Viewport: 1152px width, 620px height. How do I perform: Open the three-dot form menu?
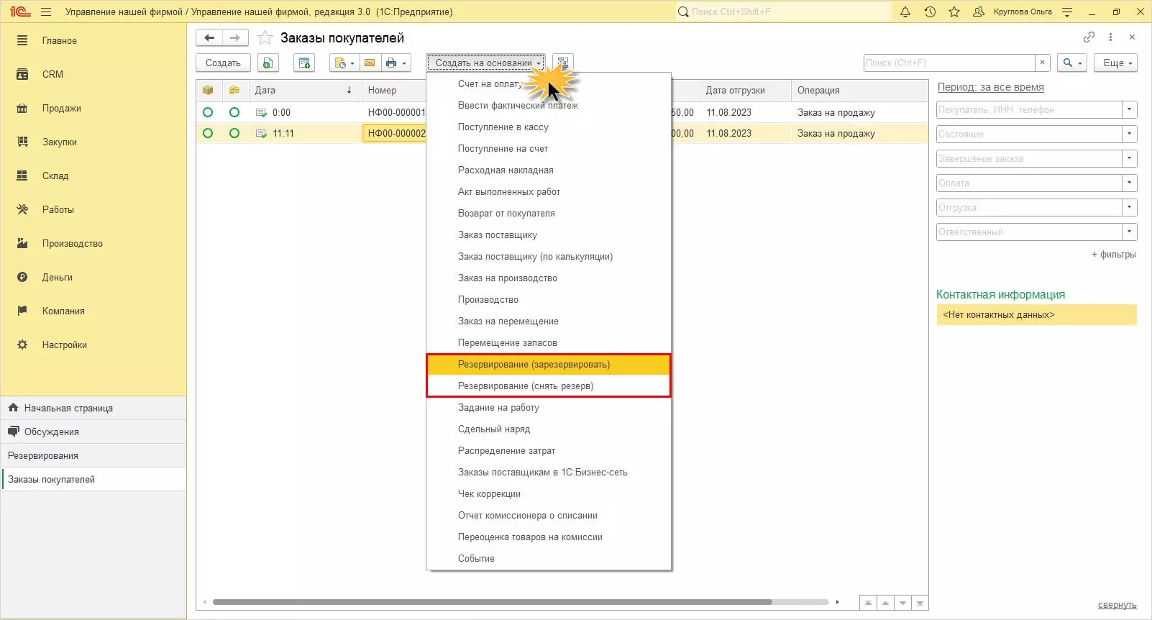pyautogui.click(x=1110, y=37)
